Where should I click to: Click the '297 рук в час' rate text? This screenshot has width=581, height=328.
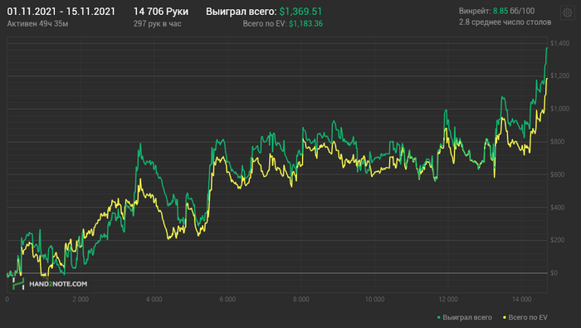158,24
